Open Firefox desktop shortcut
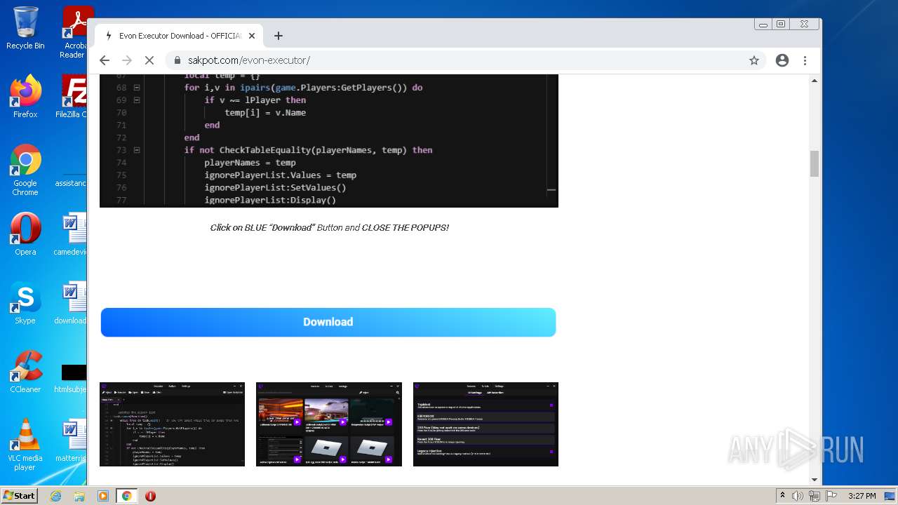Image resolution: width=898 pixels, height=505 pixels. pos(25,97)
